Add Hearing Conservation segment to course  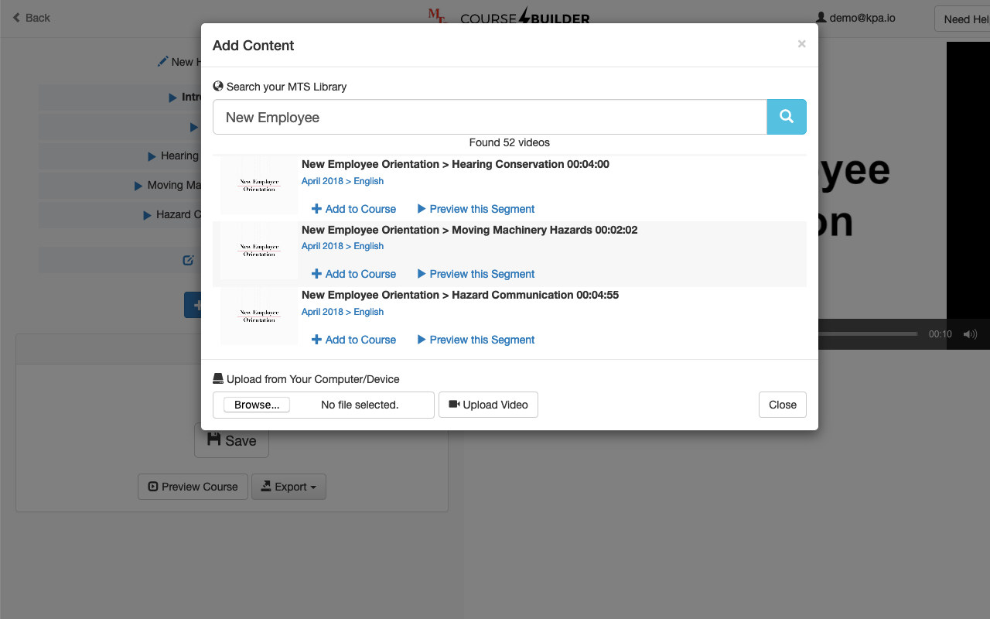click(353, 209)
